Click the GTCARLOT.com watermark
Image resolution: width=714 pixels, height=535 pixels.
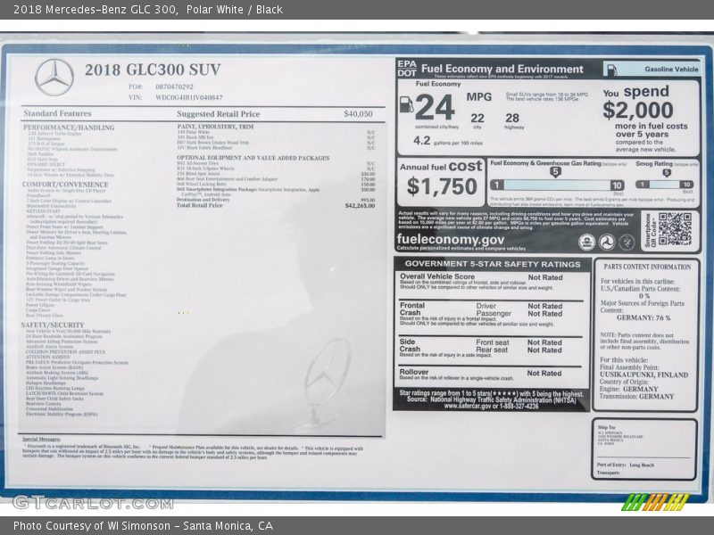(79, 502)
